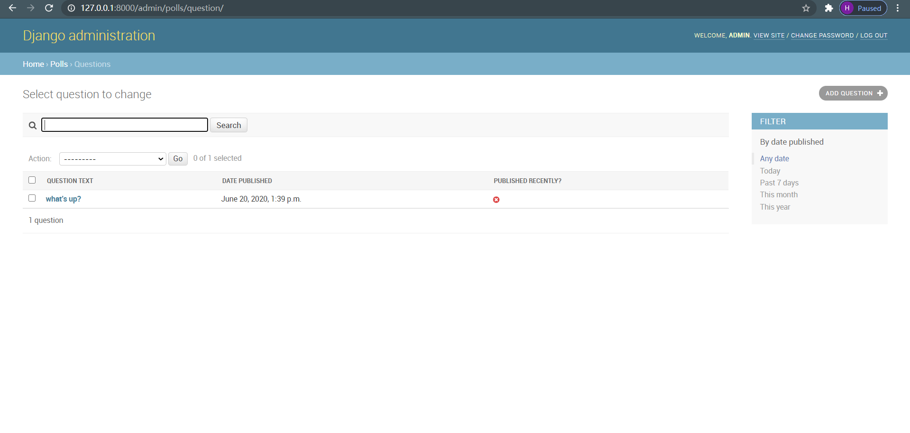The image size is (910, 433).
Task: Click the "1 question" count text
Action: point(46,221)
